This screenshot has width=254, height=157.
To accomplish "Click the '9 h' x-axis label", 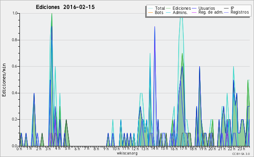I will click(x=106, y=149).
